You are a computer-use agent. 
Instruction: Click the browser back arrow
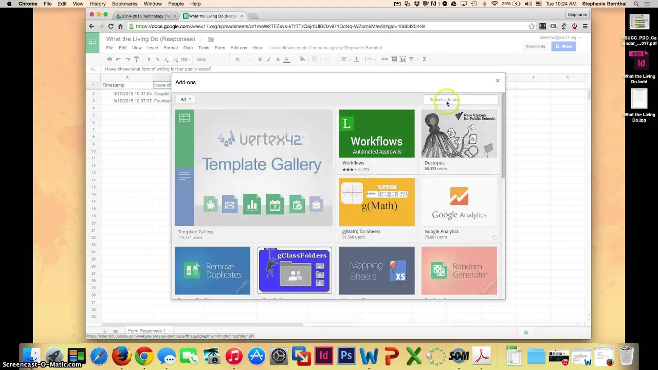(x=92, y=26)
